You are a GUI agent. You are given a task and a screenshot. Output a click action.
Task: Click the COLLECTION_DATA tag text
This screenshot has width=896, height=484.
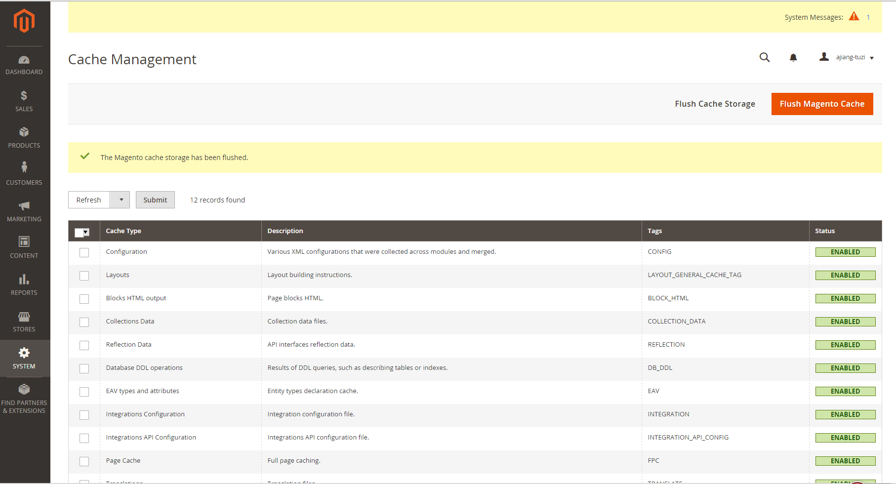pos(676,321)
